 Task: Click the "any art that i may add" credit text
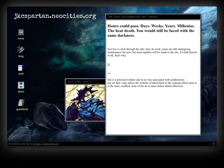(x=152, y=85)
